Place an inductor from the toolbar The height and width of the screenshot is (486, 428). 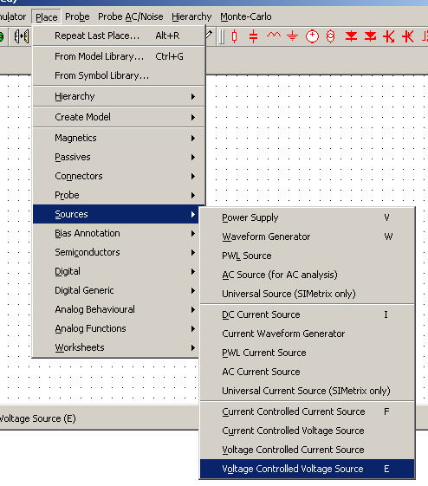tap(274, 36)
